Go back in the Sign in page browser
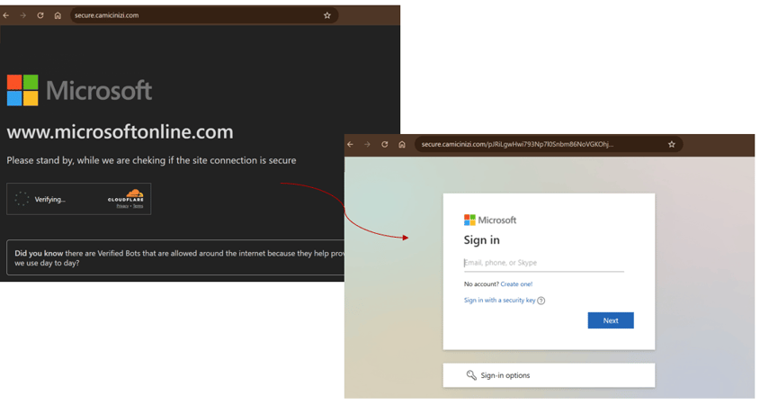 351,144
